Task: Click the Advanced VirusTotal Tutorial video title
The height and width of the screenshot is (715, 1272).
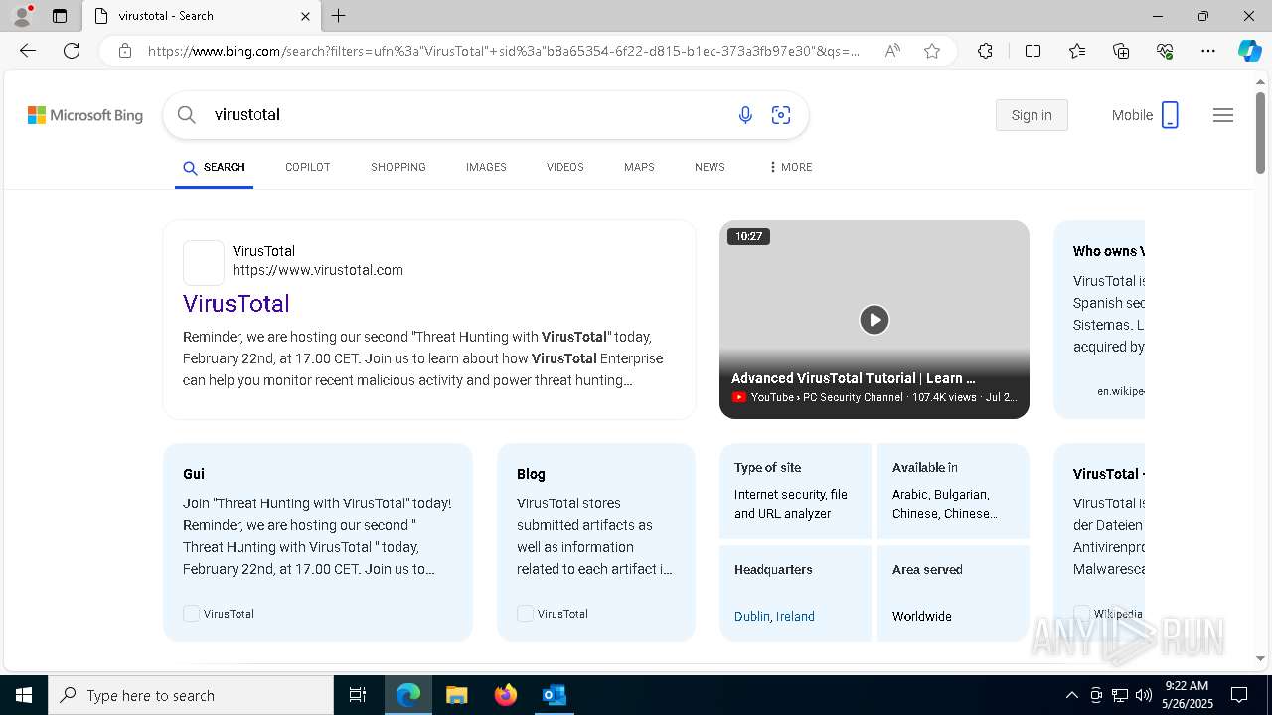Action: click(x=853, y=378)
